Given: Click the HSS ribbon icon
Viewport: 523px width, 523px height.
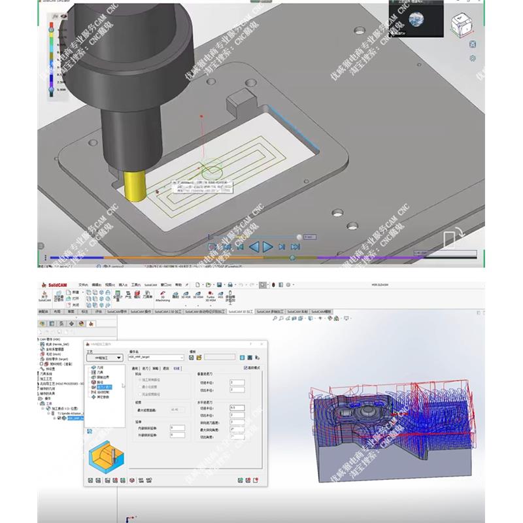Looking at the screenshot, I should click(220, 294).
